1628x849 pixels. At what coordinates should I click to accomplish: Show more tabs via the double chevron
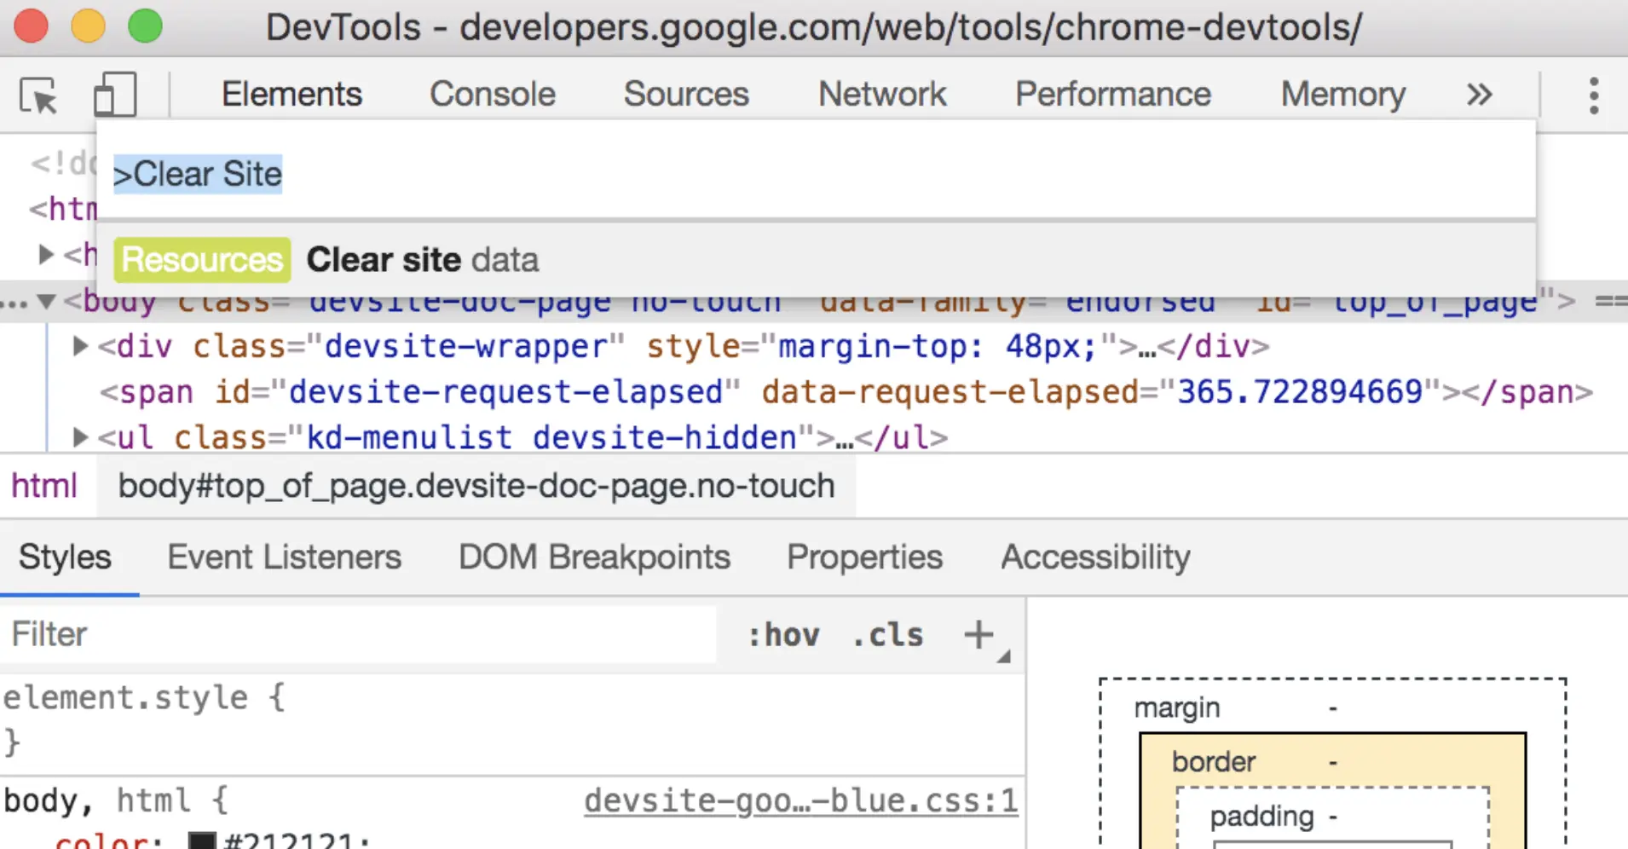[x=1479, y=94]
